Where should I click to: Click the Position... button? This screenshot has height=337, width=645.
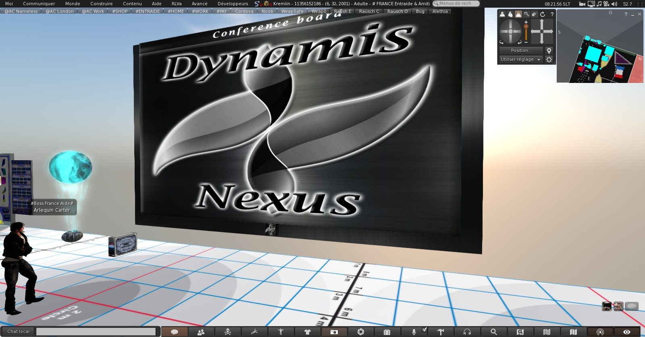coord(521,50)
